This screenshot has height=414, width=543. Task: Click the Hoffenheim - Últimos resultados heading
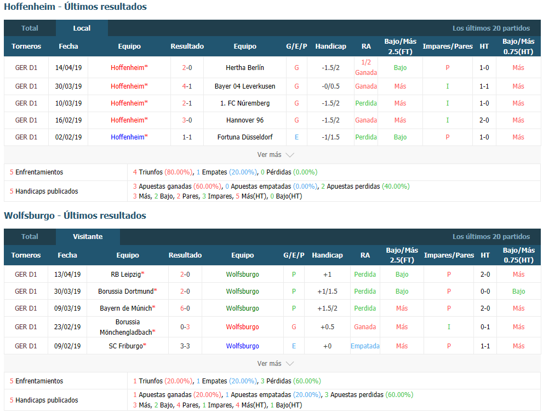75,7
